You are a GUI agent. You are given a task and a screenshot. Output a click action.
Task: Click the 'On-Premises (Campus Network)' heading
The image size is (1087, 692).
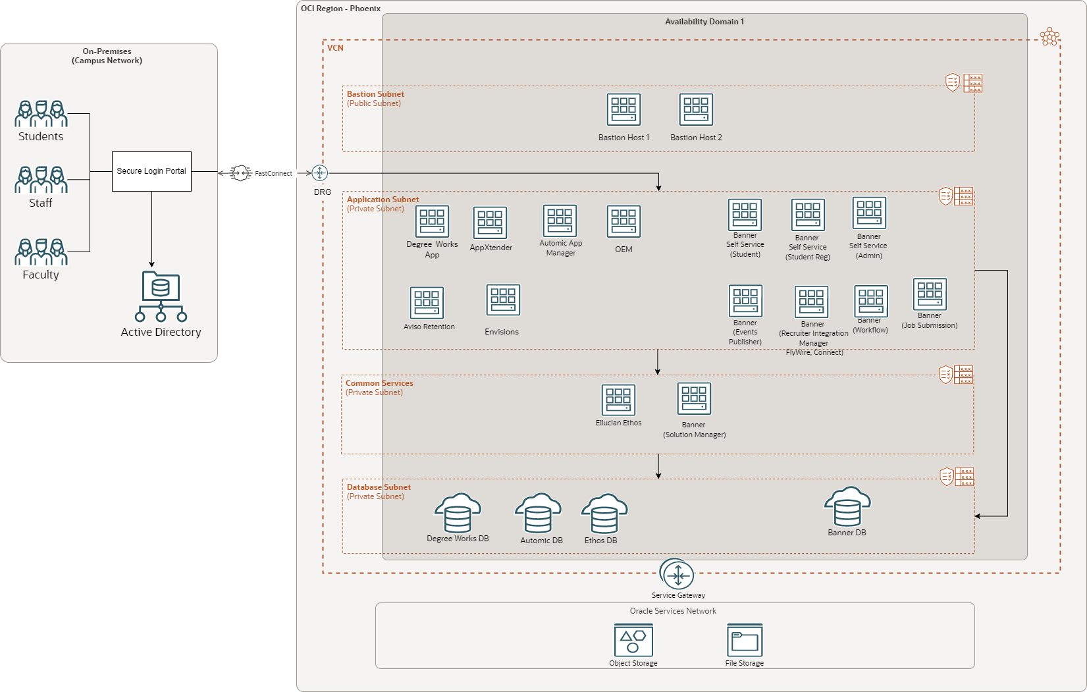pyautogui.click(x=107, y=56)
